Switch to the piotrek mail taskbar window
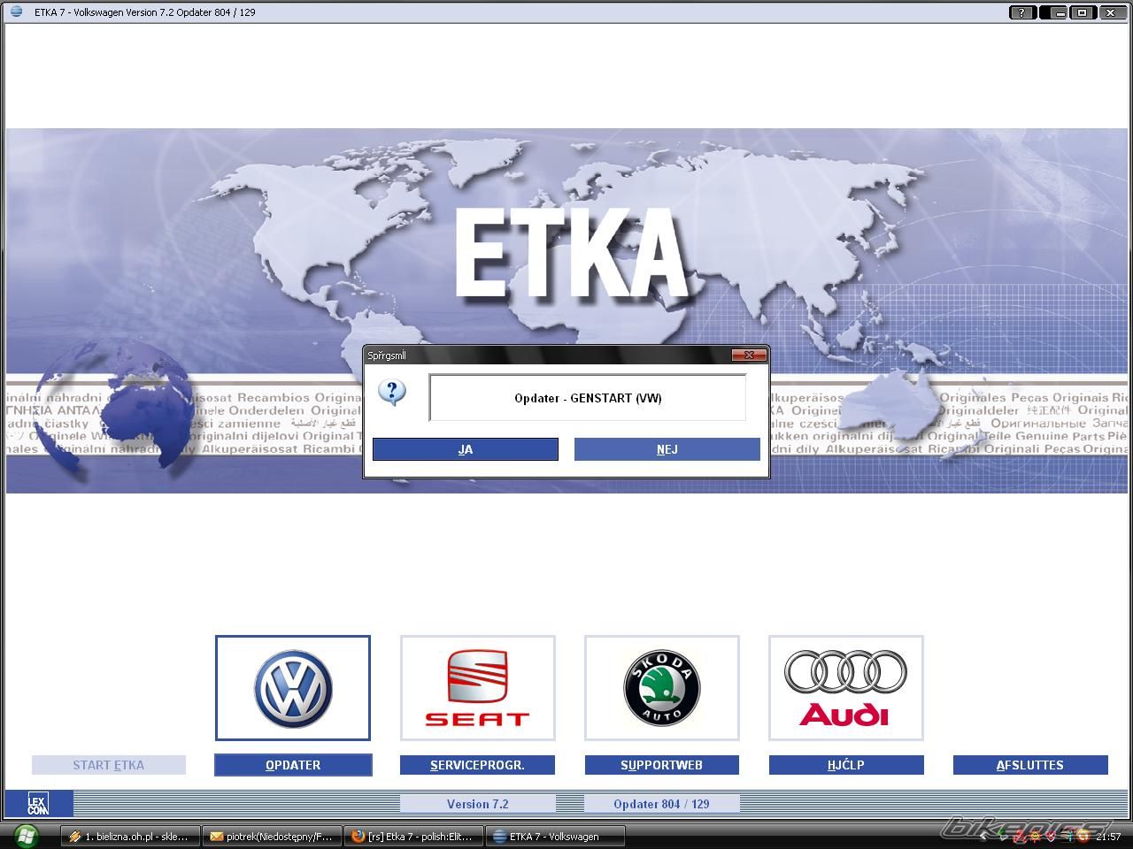The image size is (1133, 849). 271,837
